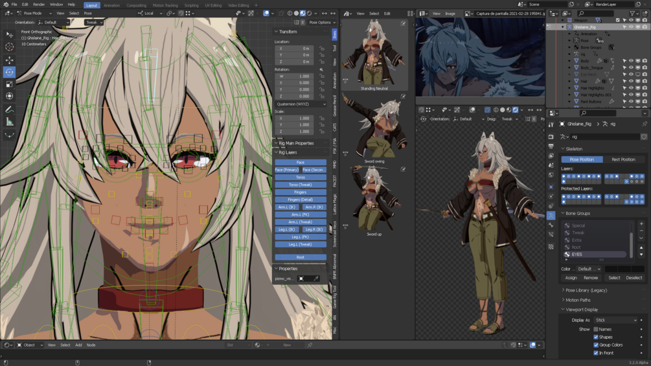
Task: Pin the properties editor context
Action: coord(644,124)
